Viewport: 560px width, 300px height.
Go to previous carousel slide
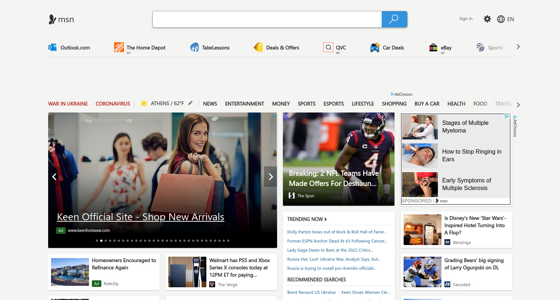click(54, 177)
